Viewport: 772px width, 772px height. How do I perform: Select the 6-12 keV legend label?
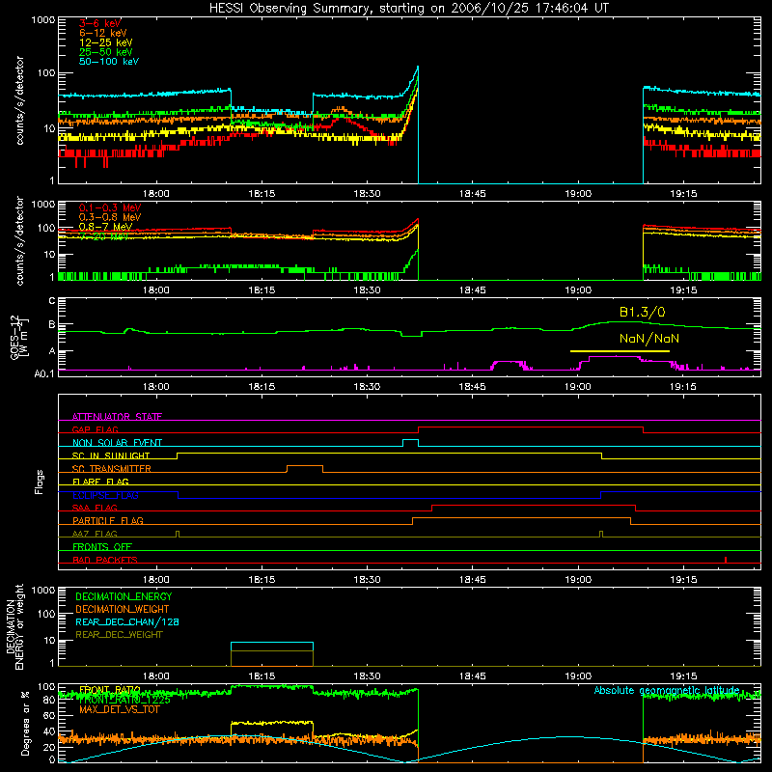coord(103,33)
